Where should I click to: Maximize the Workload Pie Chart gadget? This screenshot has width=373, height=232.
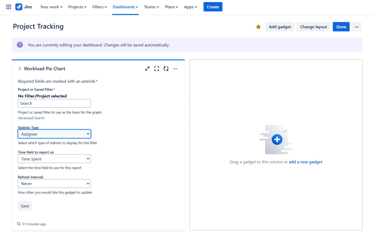point(157,69)
